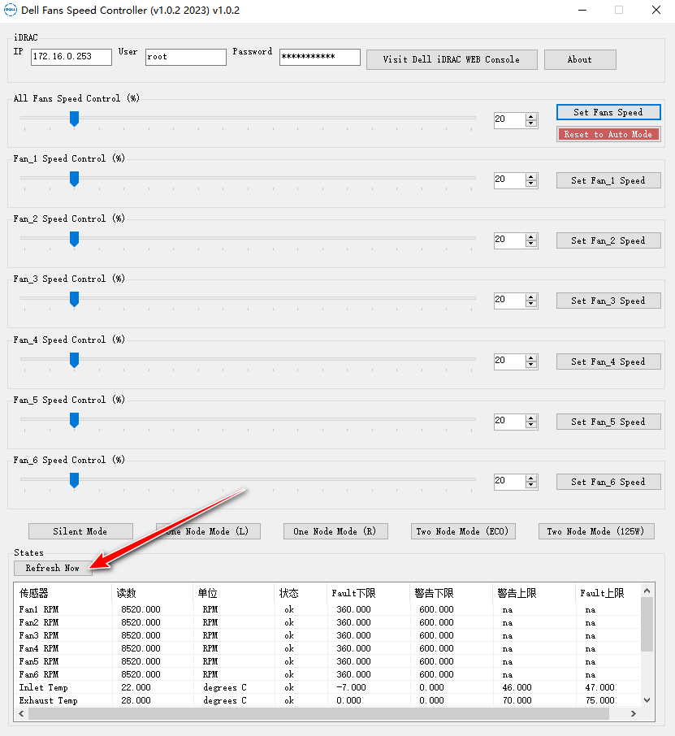Increase Fan_2 speed with up arrow
The image size is (675, 736).
click(531, 236)
